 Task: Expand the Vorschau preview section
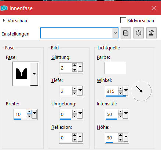tap(4, 20)
